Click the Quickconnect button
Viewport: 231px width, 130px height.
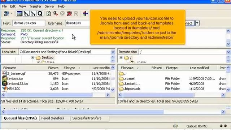[190, 23]
